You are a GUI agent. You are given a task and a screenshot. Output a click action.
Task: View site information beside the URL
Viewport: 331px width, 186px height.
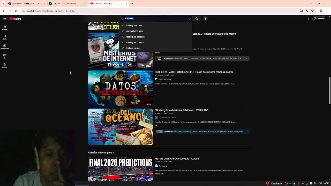(x=24, y=11)
